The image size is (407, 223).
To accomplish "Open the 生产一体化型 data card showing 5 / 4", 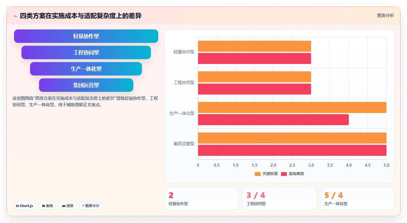I will (x=357, y=198).
